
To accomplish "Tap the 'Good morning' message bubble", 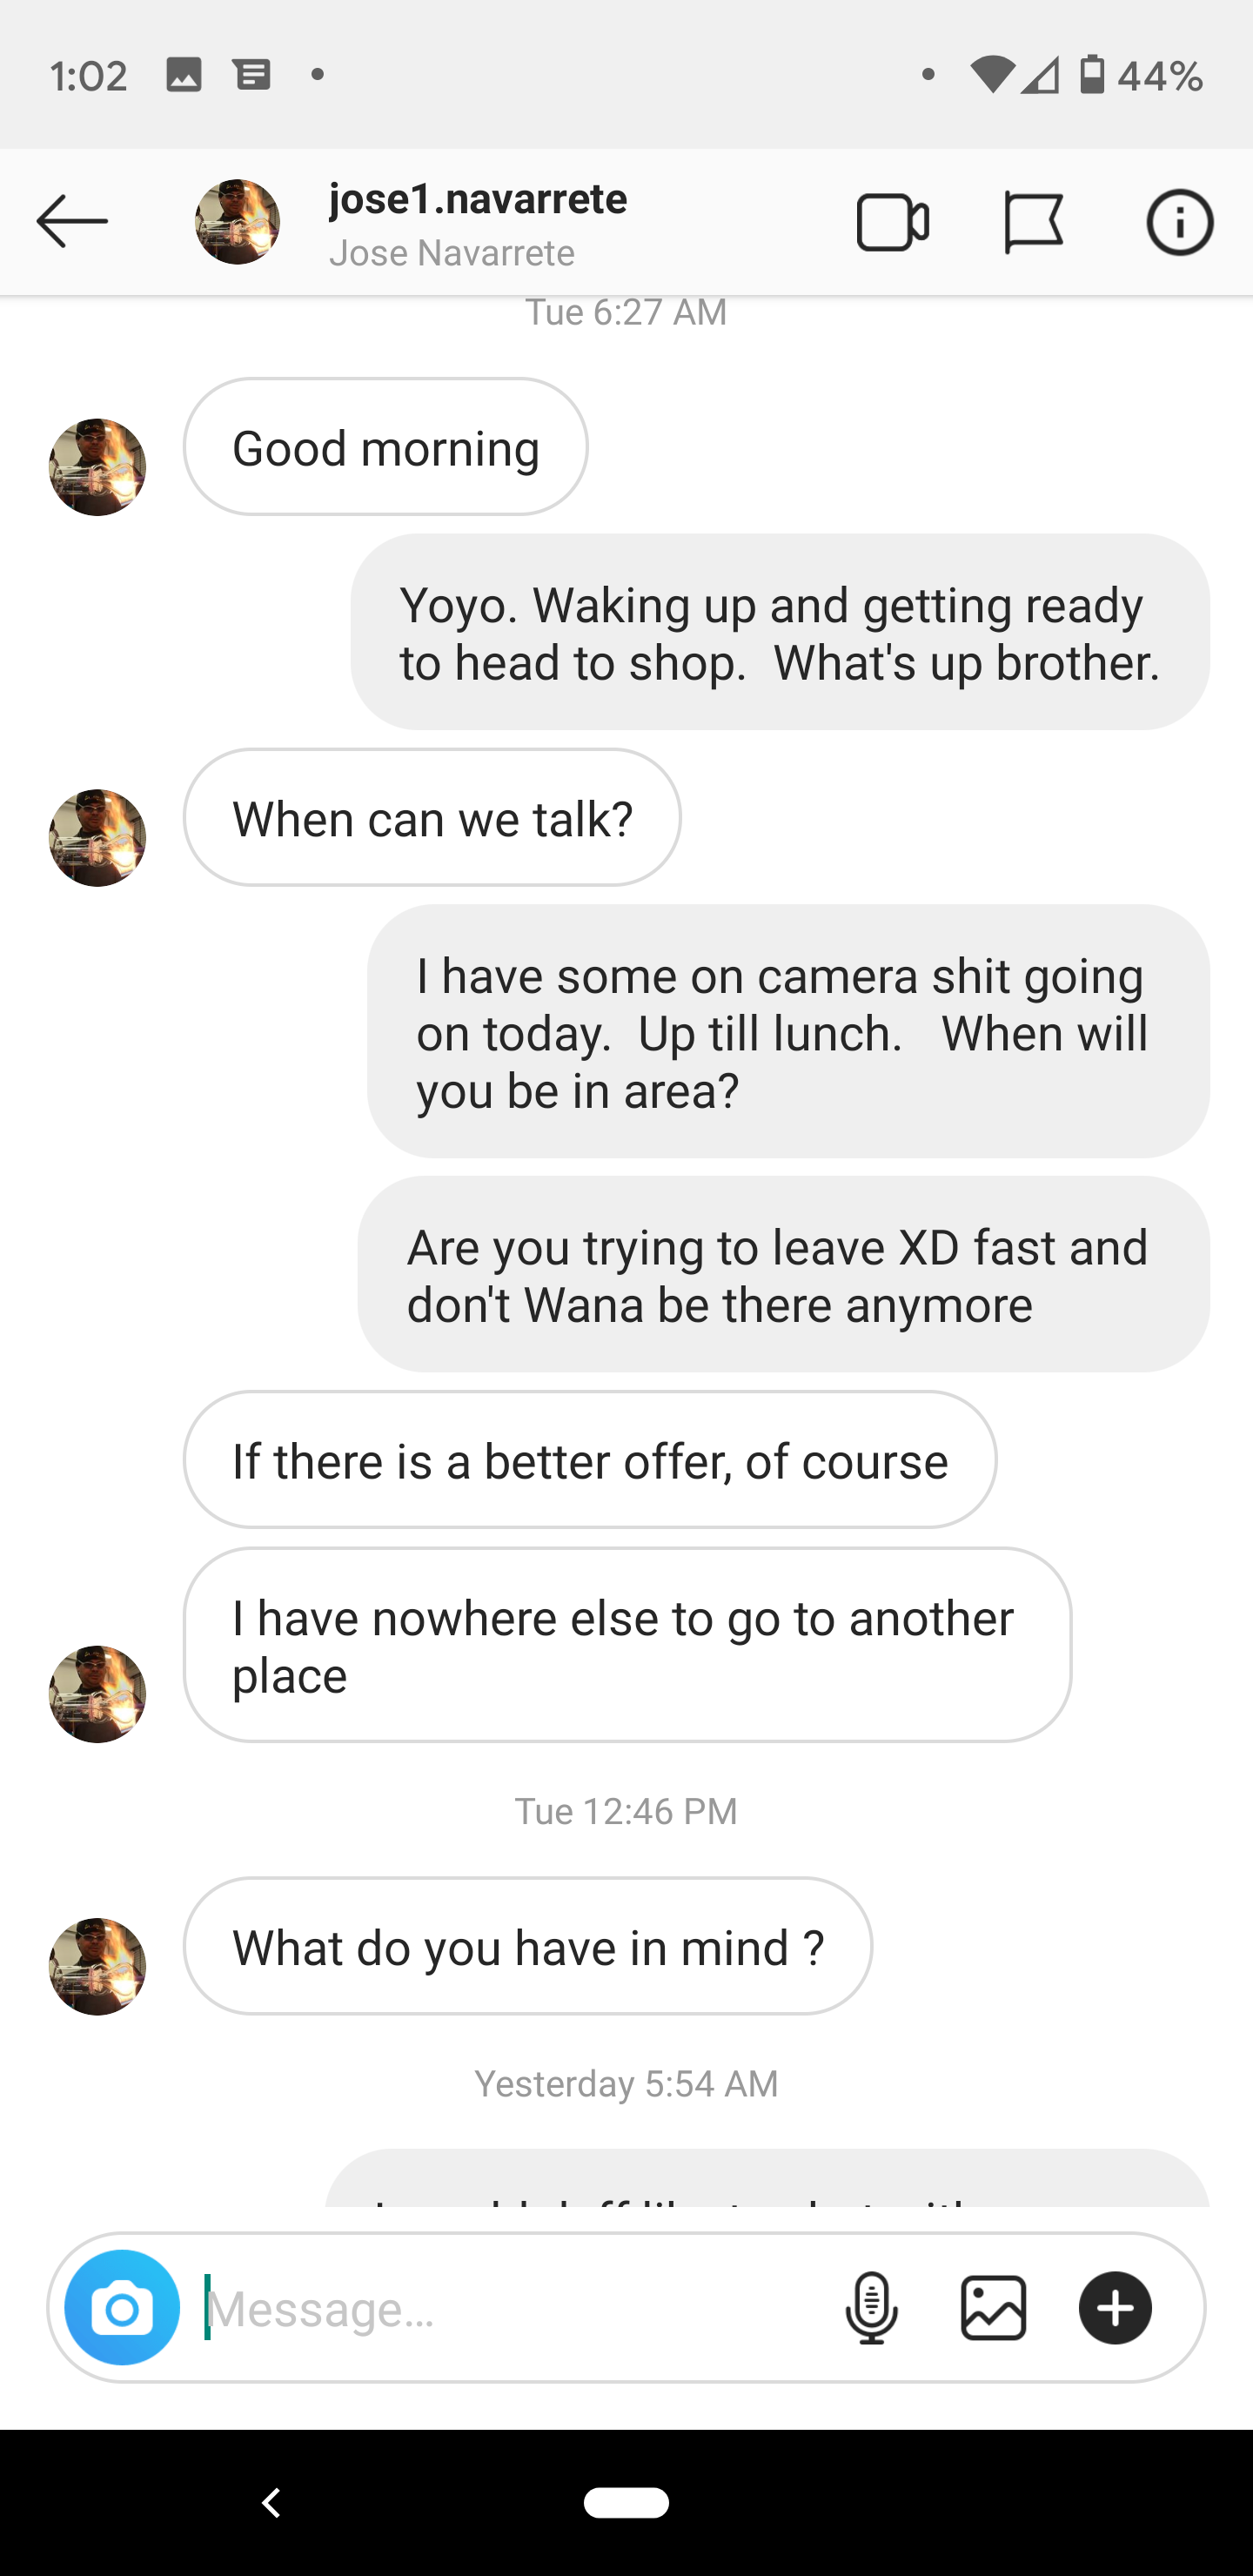I will click(386, 447).
